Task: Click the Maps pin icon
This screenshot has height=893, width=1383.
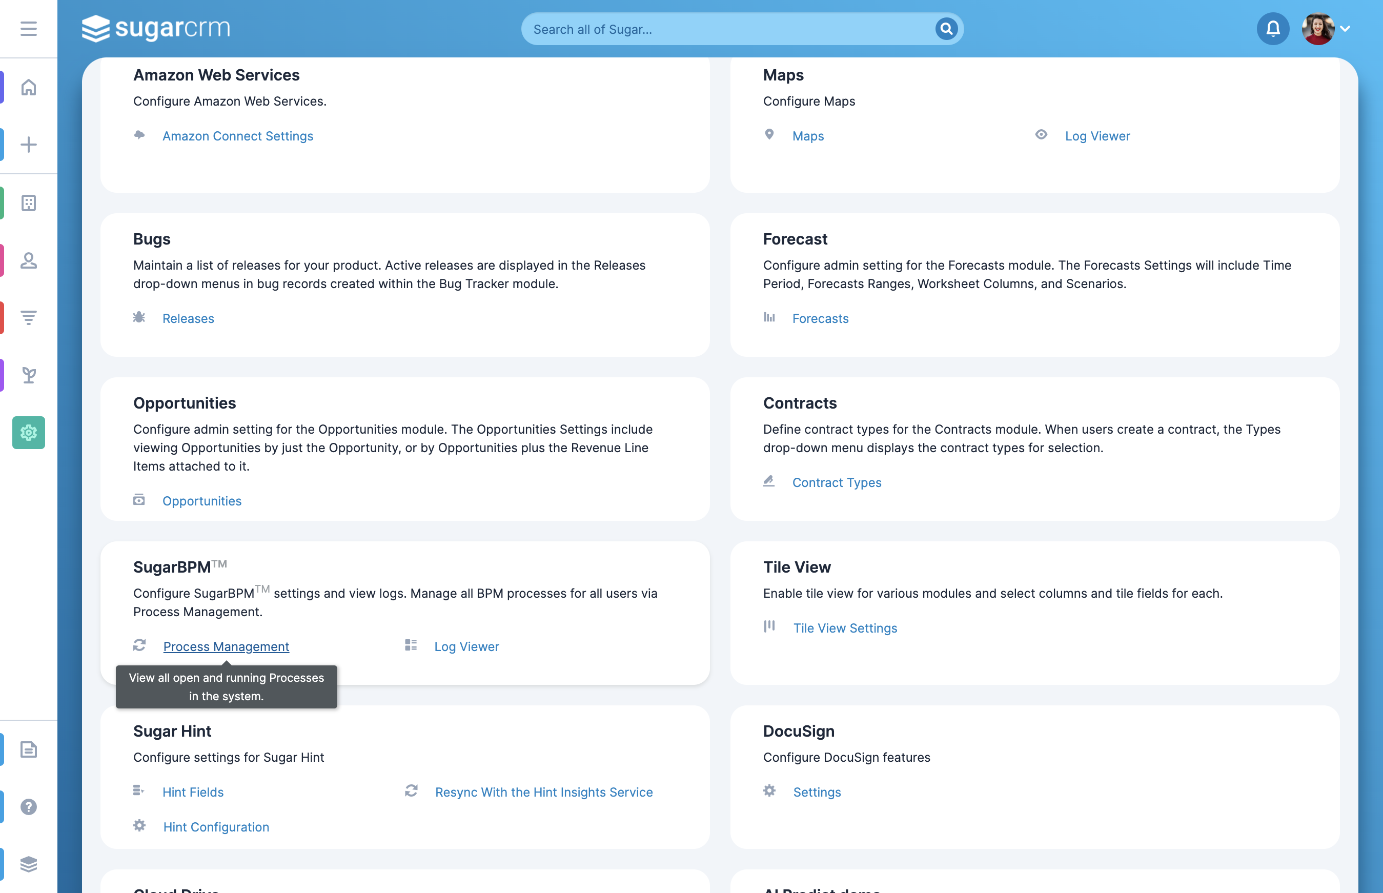Action: pos(769,134)
